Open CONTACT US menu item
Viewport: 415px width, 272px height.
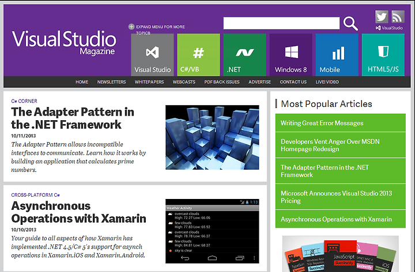tap(293, 82)
